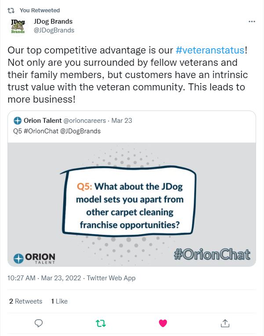
Task: Click the You Retweeted label icon
Action: coord(11,10)
